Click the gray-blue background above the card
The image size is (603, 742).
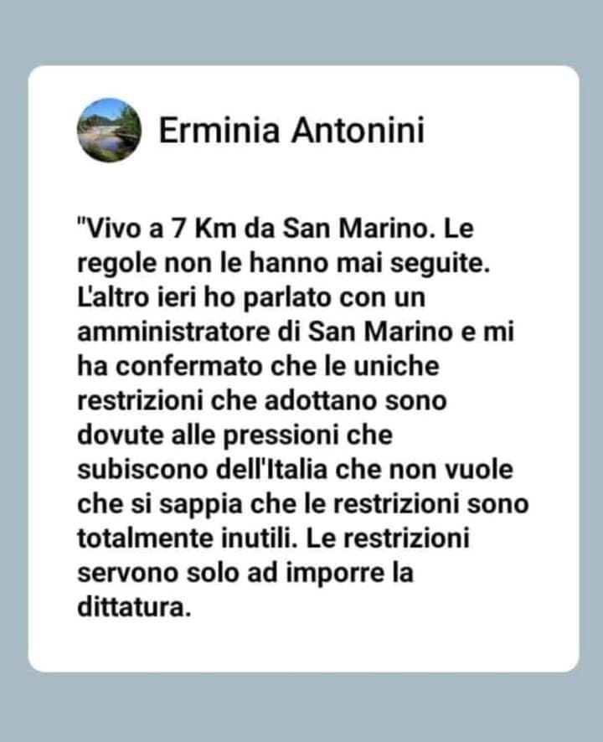[x=301, y=32]
